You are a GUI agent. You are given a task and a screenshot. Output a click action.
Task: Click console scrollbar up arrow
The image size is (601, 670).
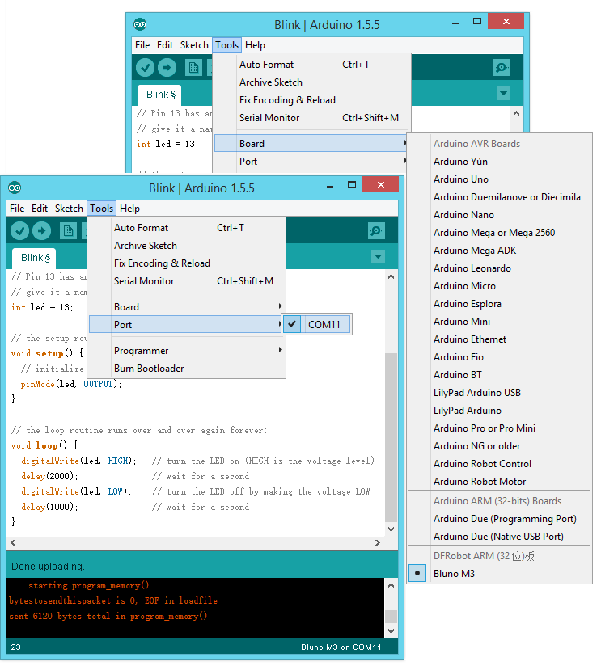click(x=391, y=585)
